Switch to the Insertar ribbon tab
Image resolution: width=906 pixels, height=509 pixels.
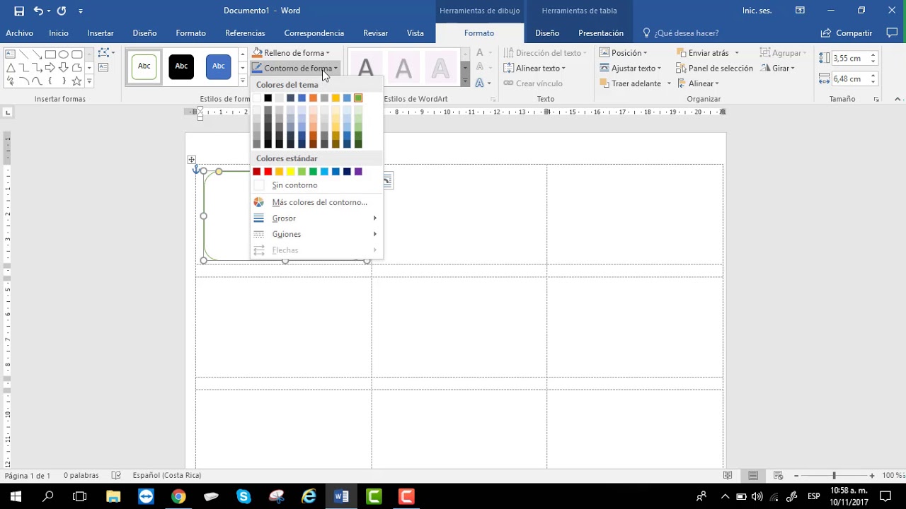pos(101,33)
